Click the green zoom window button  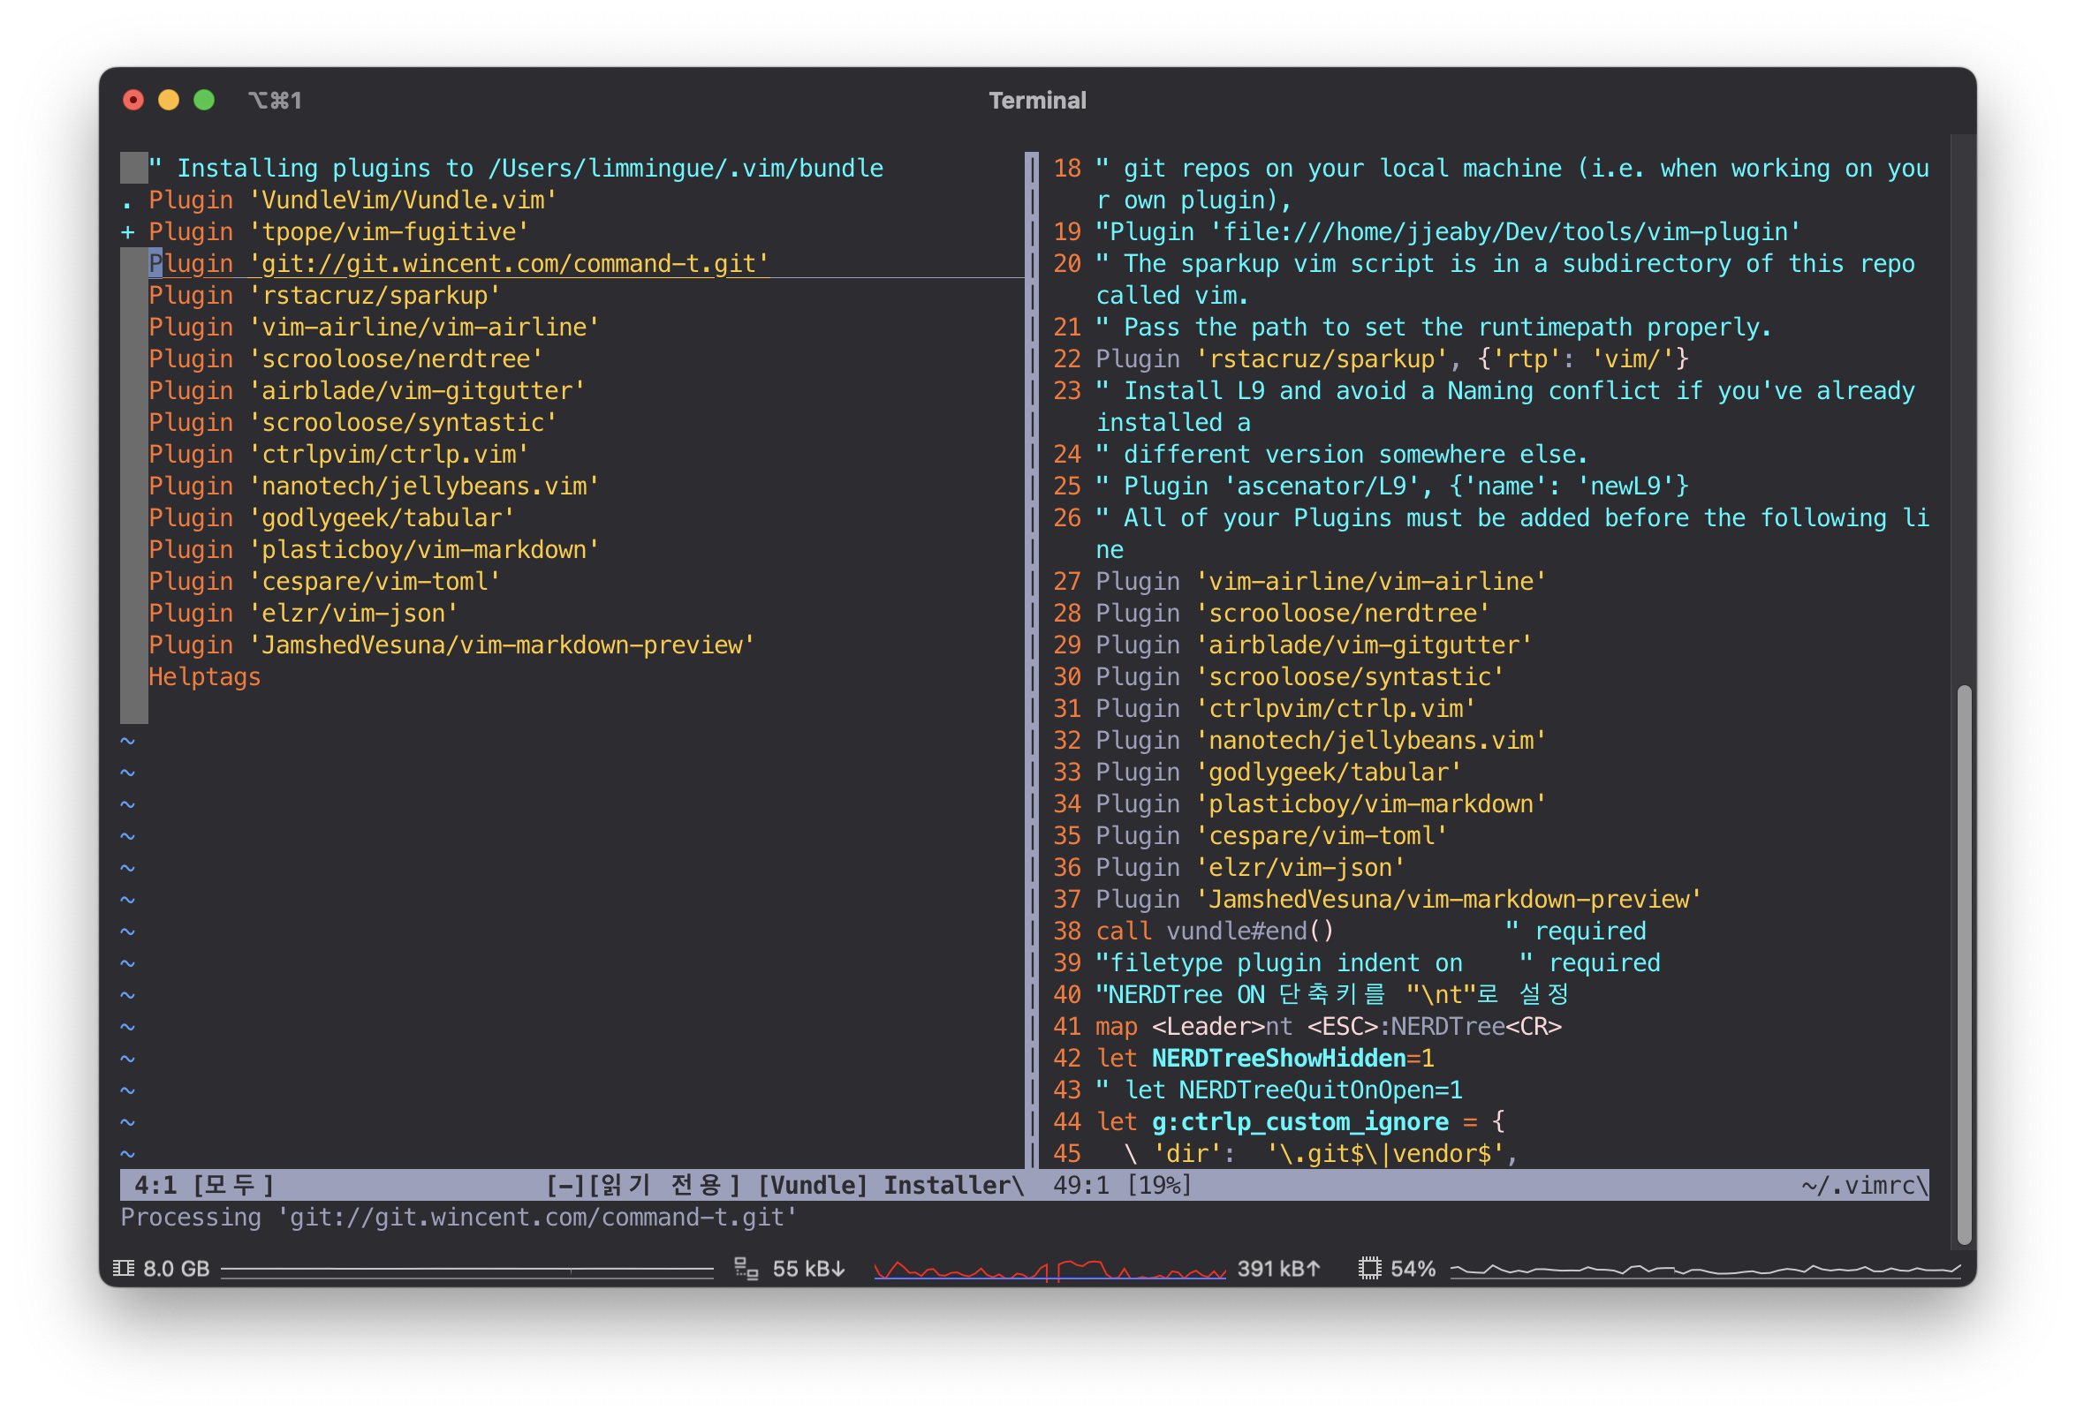point(205,100)
